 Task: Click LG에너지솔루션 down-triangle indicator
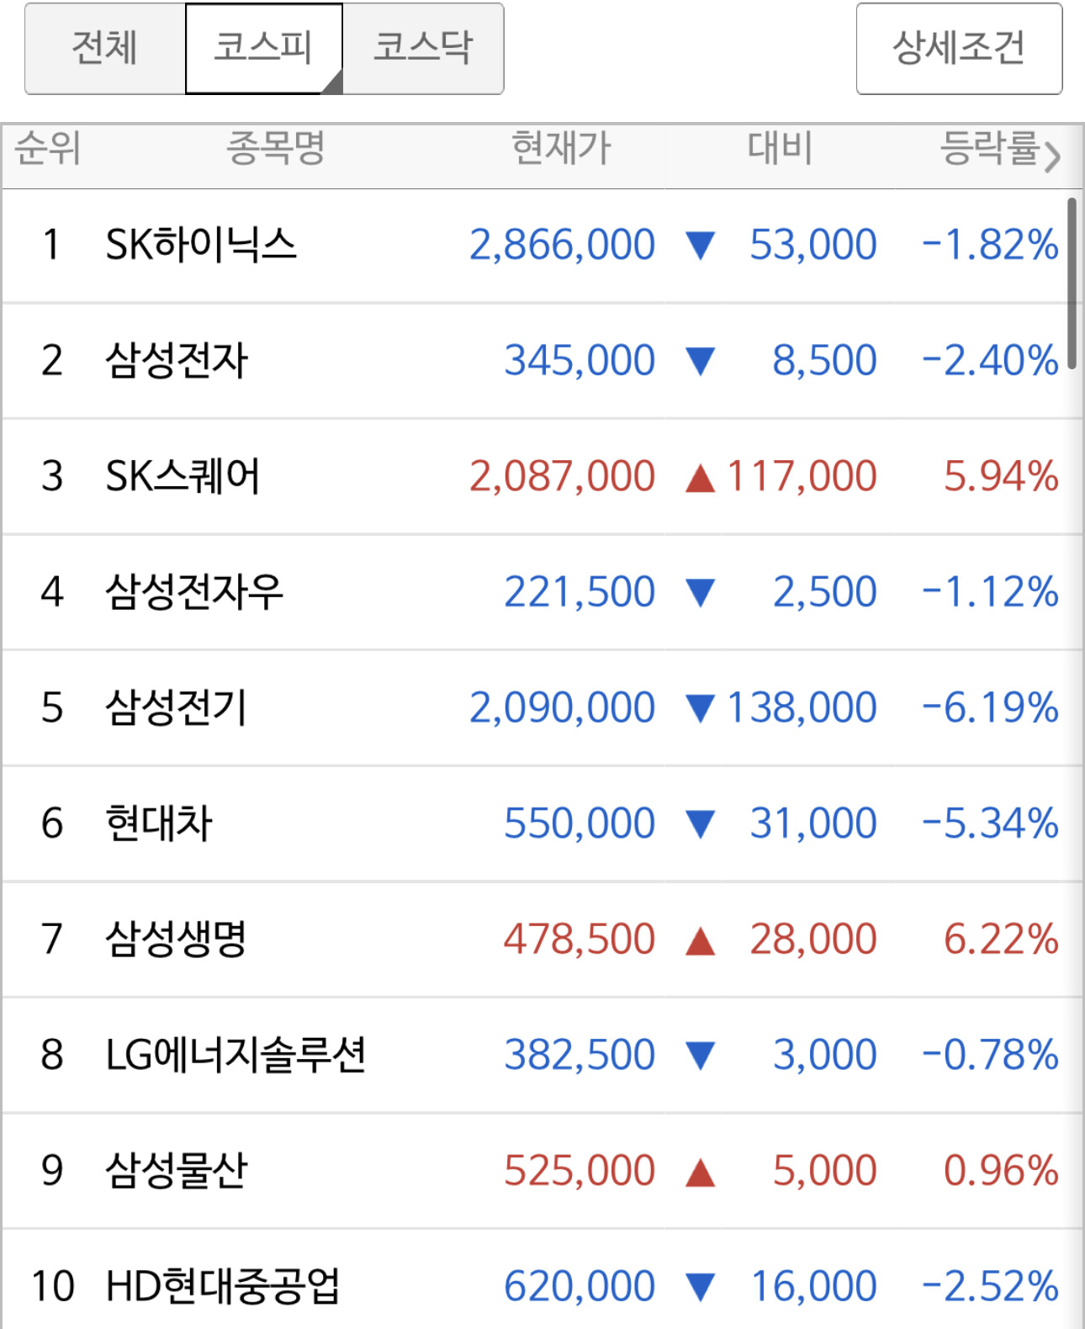point(700,1056)
